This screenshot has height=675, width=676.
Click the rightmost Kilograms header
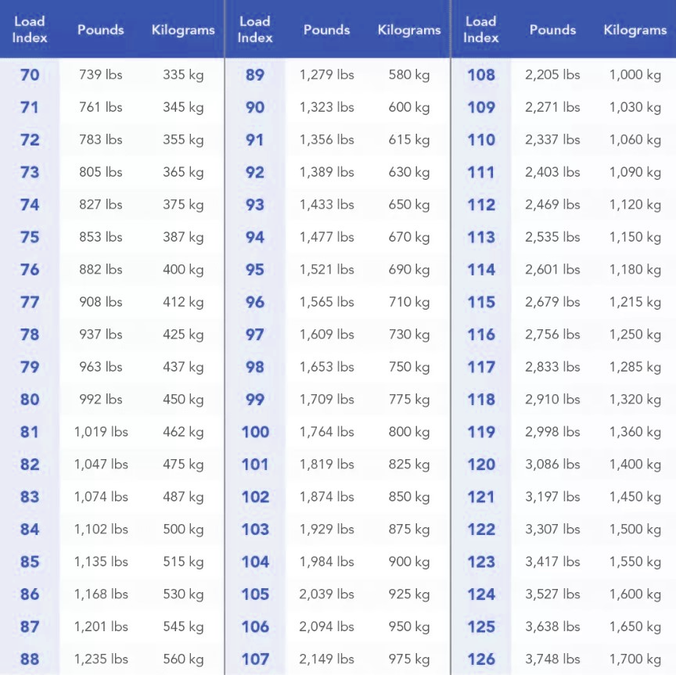point(635,30)
